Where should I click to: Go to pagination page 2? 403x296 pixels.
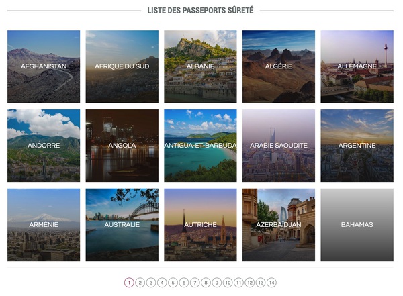(140, 283)
